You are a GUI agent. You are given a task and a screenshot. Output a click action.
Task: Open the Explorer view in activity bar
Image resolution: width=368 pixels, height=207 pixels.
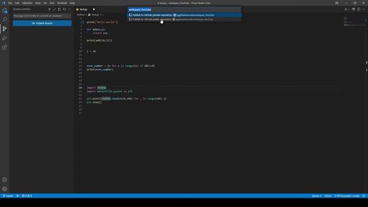click(x=5, y=10)
